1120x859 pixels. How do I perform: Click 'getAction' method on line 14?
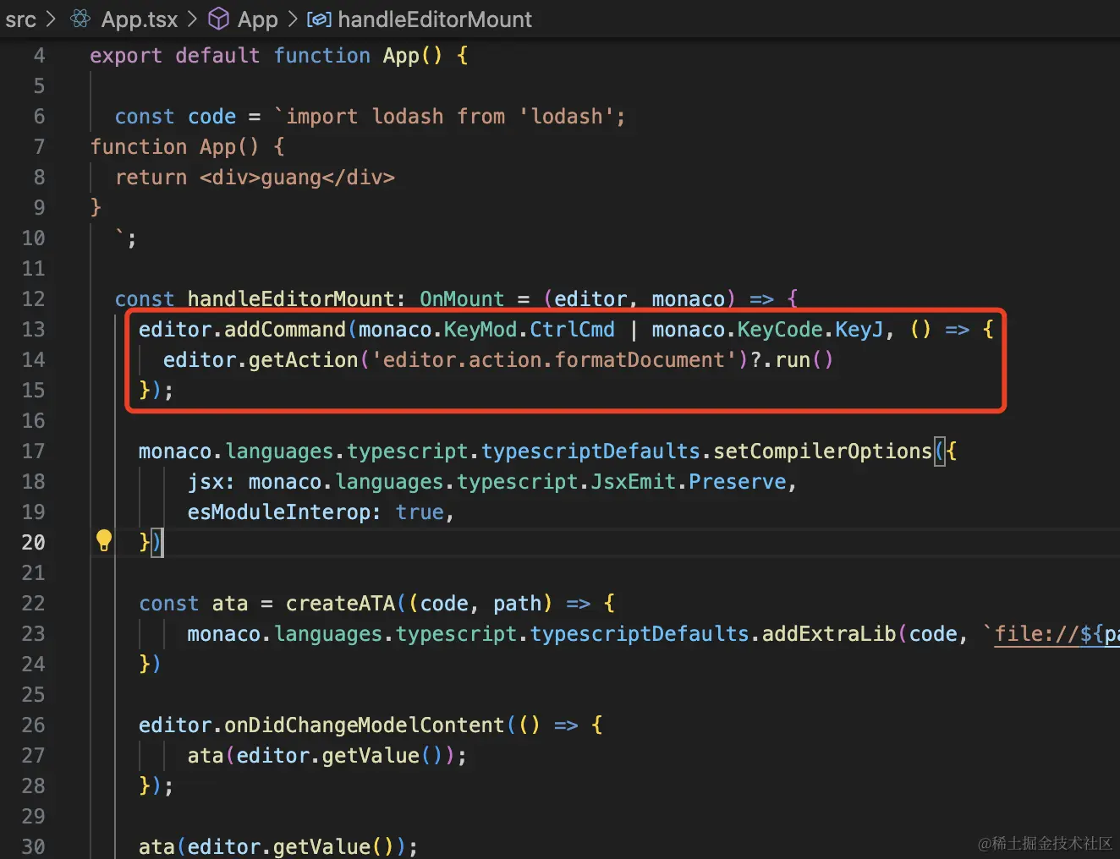point(304,360)
